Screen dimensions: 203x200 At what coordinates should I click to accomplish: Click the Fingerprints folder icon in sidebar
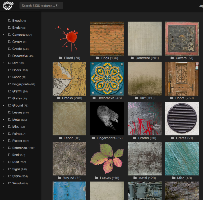[x=10, y=84]
